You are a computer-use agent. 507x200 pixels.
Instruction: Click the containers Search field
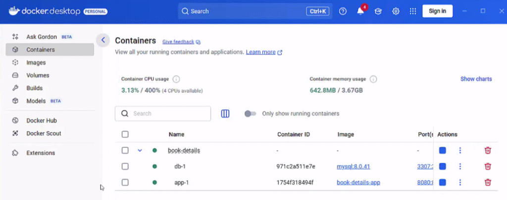point(163,114)
